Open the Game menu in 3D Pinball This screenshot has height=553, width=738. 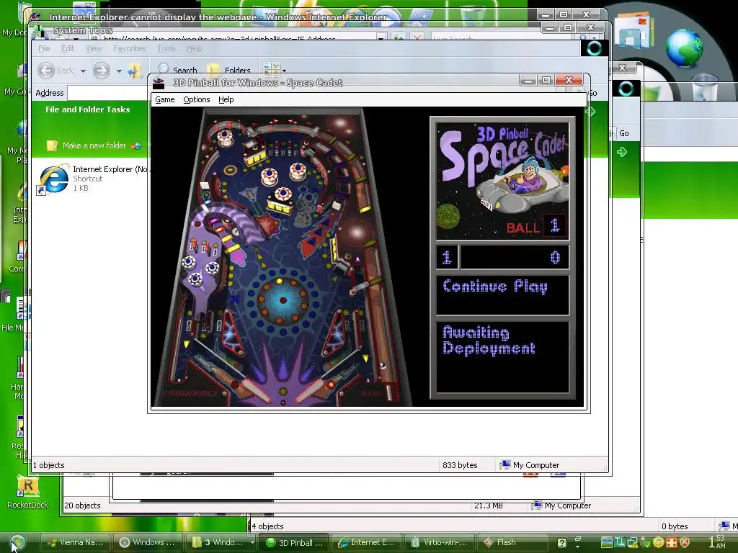click(165, 99)
